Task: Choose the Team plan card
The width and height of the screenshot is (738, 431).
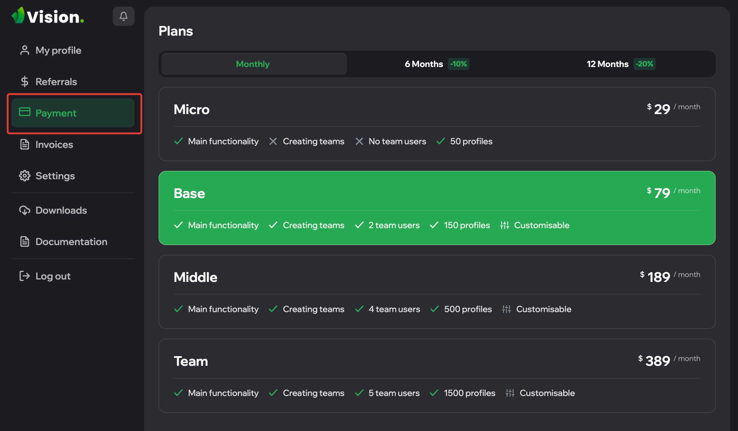Action: [x=437, y=376]
